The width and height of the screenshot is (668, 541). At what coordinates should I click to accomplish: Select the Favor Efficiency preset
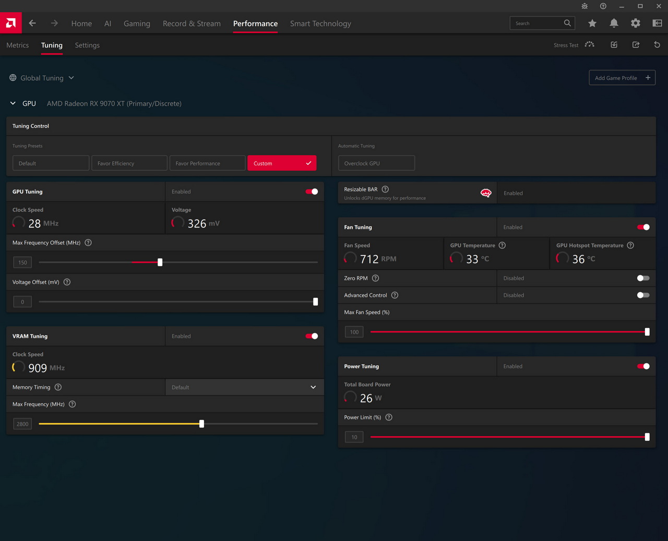129,163
